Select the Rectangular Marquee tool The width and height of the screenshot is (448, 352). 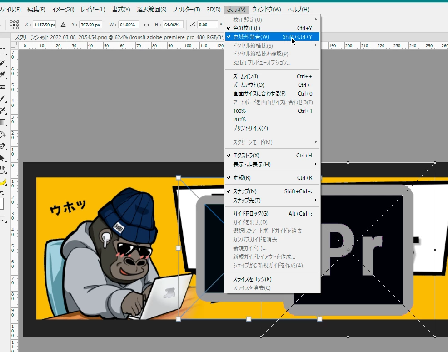point(3,51)
